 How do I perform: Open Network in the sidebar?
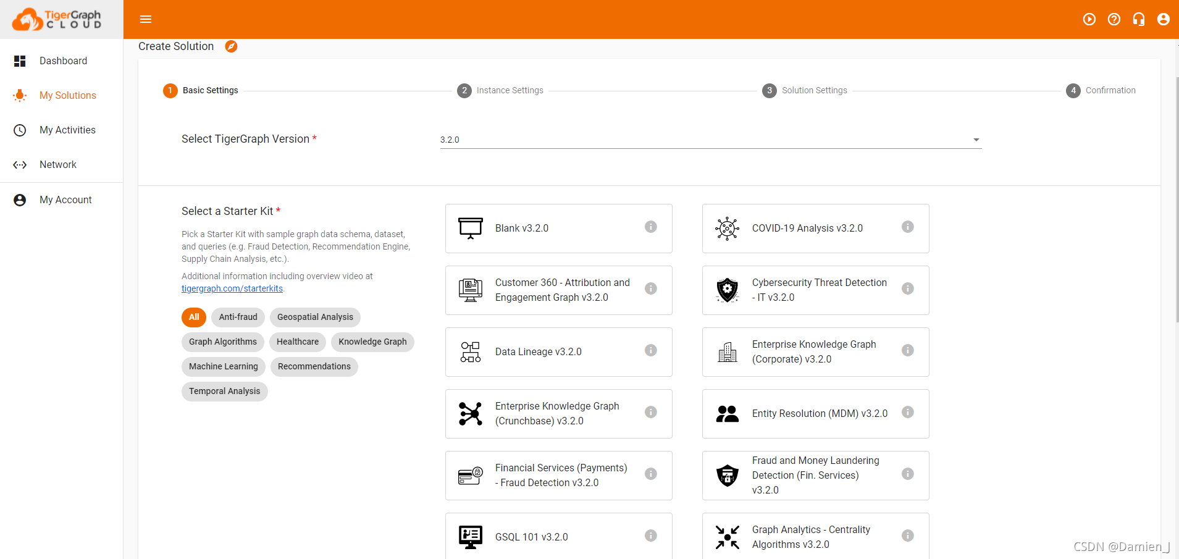(62, 164)
